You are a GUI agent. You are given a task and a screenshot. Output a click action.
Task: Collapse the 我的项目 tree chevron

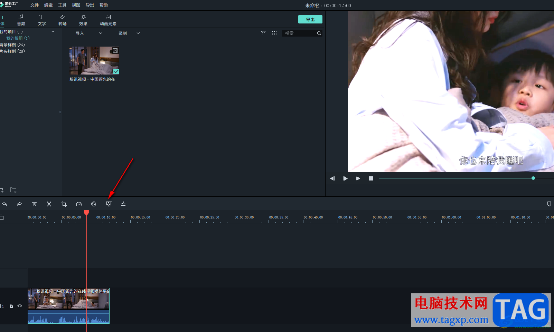[x=53, y=31]
